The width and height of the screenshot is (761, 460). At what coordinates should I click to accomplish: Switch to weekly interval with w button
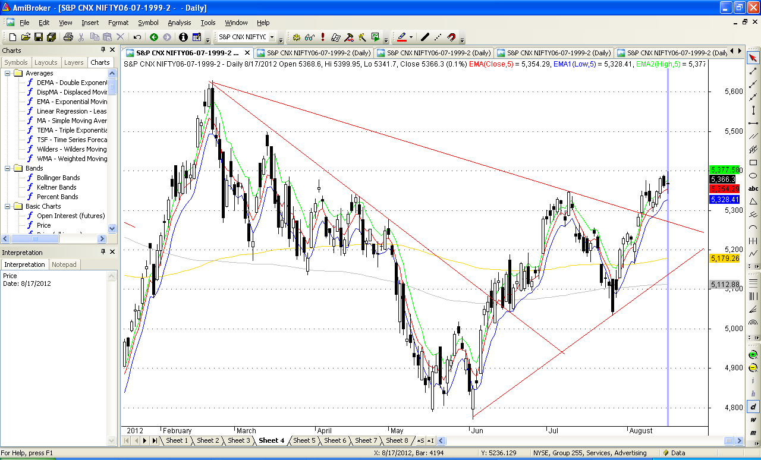753,420
